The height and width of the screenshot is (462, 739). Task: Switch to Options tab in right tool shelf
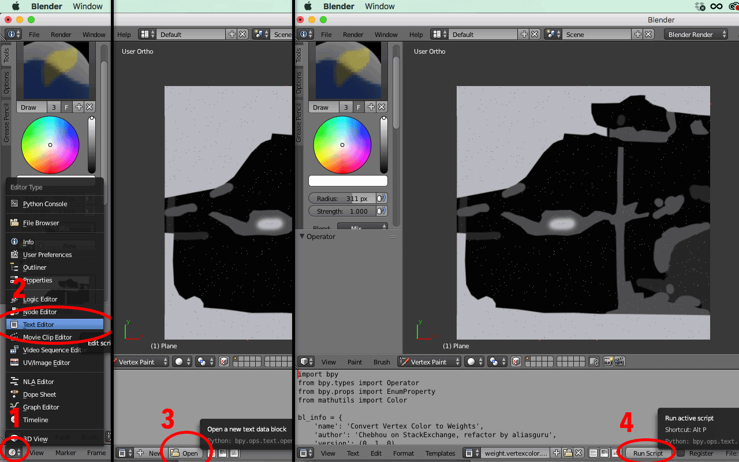pyautogui.click(x=298, y=83)
